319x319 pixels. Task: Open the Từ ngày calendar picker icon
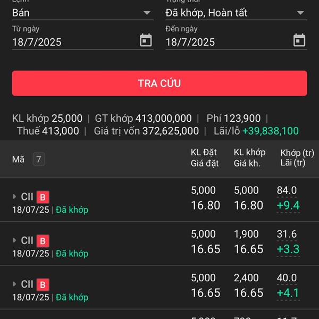click(146, 40)
